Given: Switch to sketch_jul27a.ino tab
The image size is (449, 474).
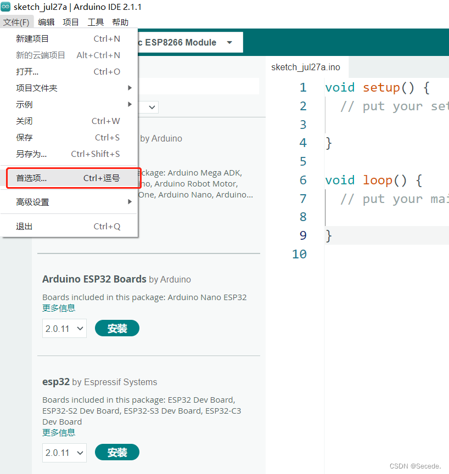Looking at the screenshot, I should click(306, 67).
